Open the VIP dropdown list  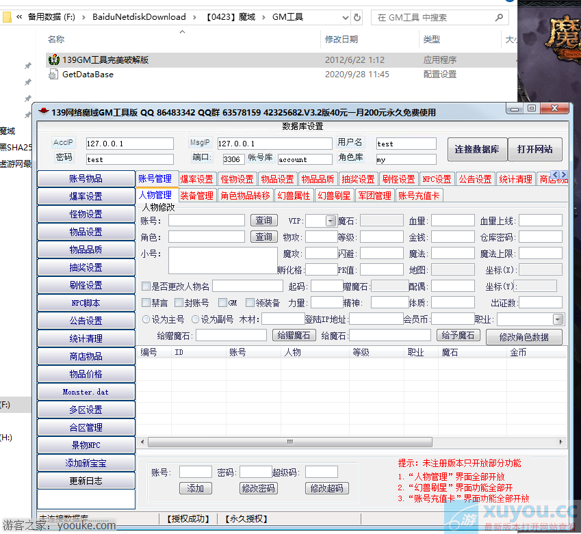click(x=331, y=221)
